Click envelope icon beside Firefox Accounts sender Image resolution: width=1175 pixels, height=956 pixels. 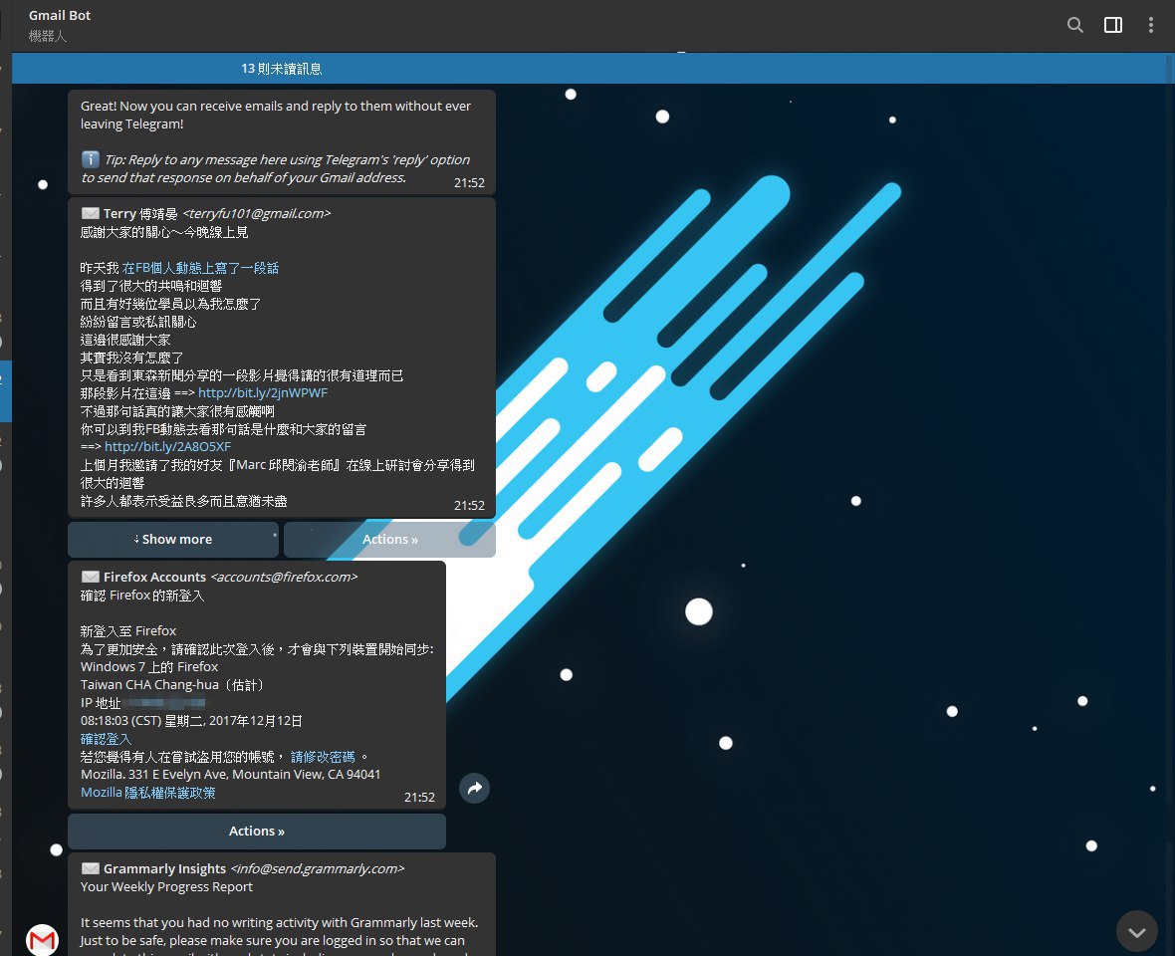[x=91, y=577]
